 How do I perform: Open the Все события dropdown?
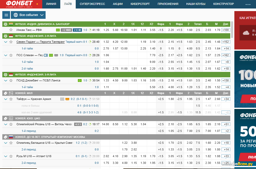28,15
